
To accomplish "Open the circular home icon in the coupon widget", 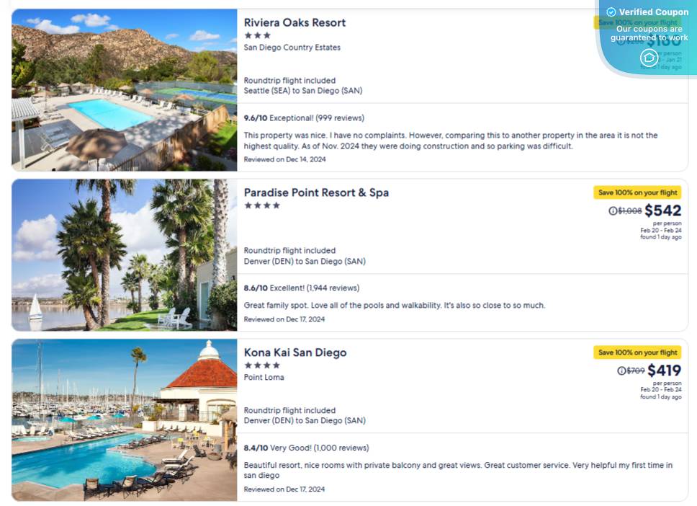I will pyautogui.click(x=649, y=58).
